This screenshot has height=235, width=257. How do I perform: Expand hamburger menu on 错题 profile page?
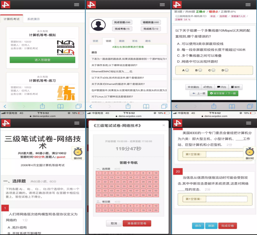(x=162, y=5)
